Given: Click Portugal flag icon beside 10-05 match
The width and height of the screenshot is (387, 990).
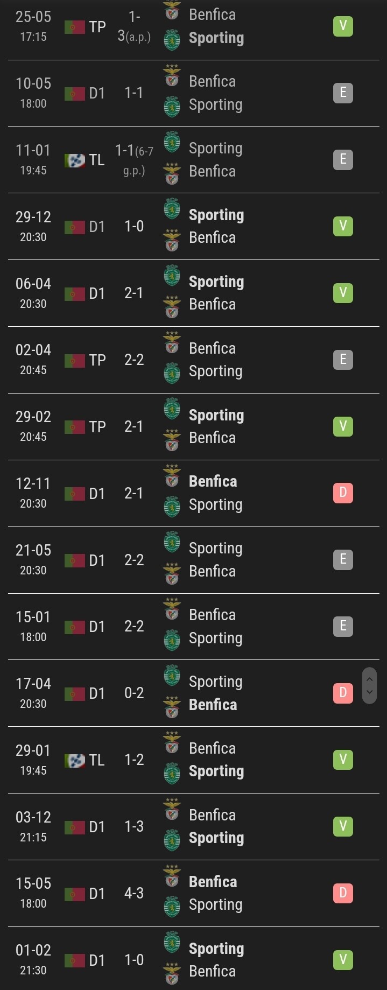Looking at the screenshot, I should [x=75, y=94].
